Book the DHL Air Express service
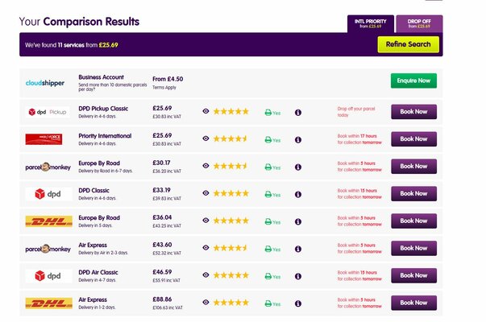The image size is (486, 322). [x=413, y=303]
